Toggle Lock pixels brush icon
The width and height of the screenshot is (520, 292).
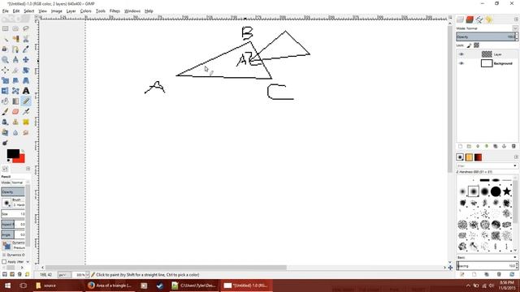(x=470, y=45)
